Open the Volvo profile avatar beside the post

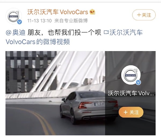point(14,16)
